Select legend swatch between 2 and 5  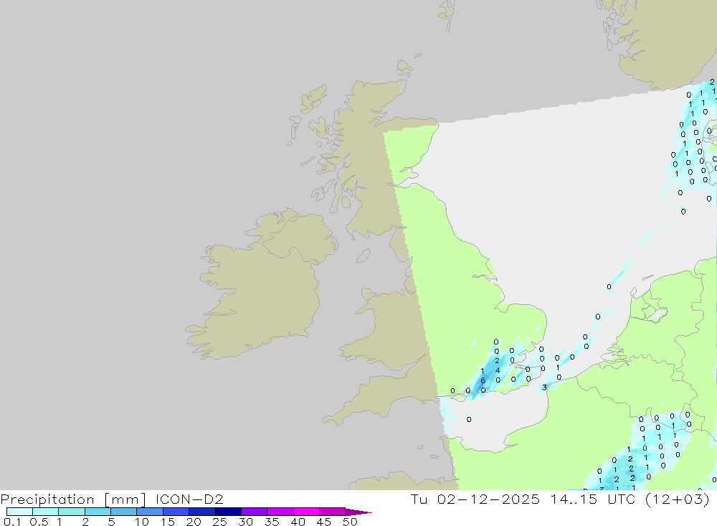(98, 512)
